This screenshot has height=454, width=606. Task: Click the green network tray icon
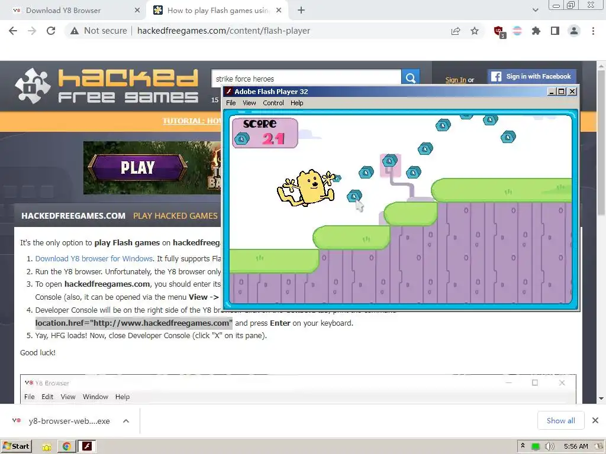click(535, 447)
